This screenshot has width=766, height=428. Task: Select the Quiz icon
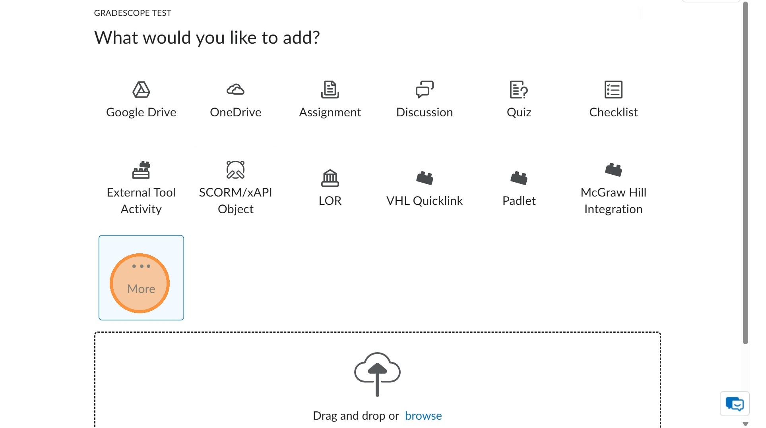click(x=519, y=90)
